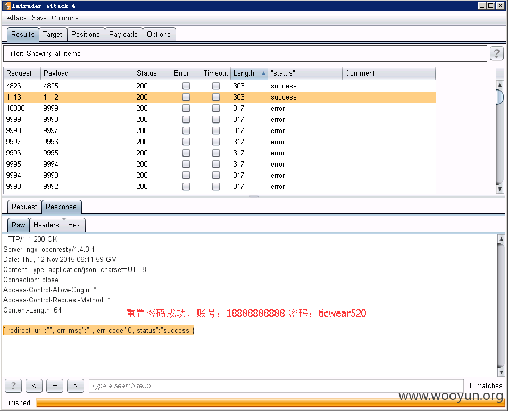The height and width of the screenshot is (411, 508).
Task: Switch to the Payloads tab
Action: pos(123,35)
